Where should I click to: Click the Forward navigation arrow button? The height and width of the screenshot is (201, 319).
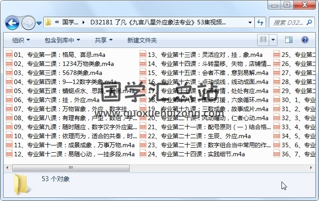[28, 22]
